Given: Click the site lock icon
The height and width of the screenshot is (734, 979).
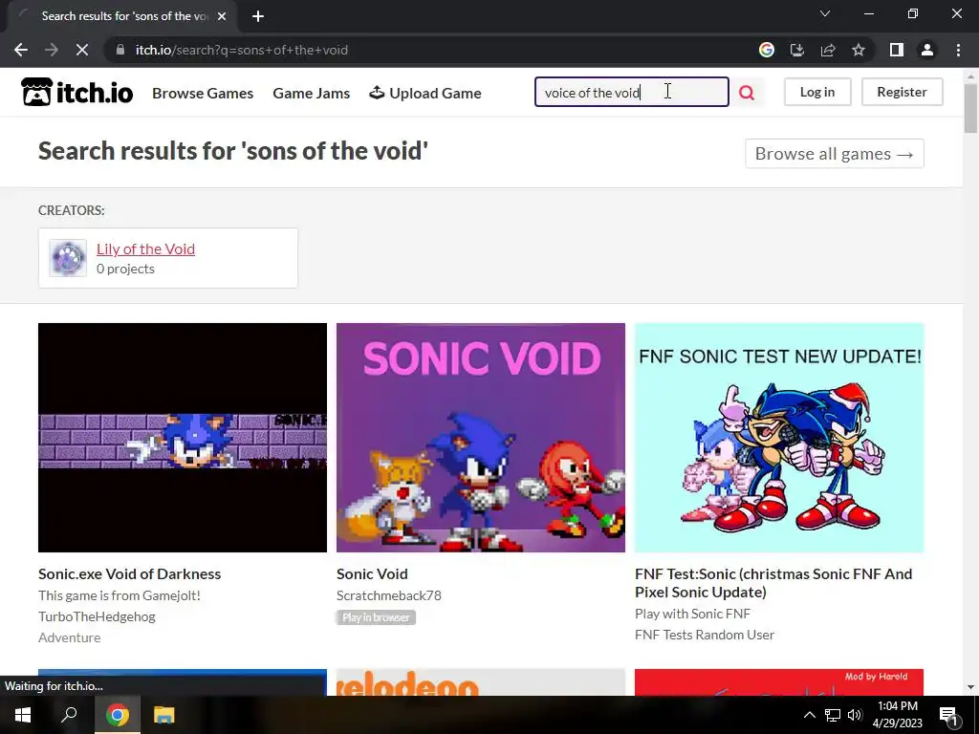Looking at the screenshot, I should tap(120, 50).
